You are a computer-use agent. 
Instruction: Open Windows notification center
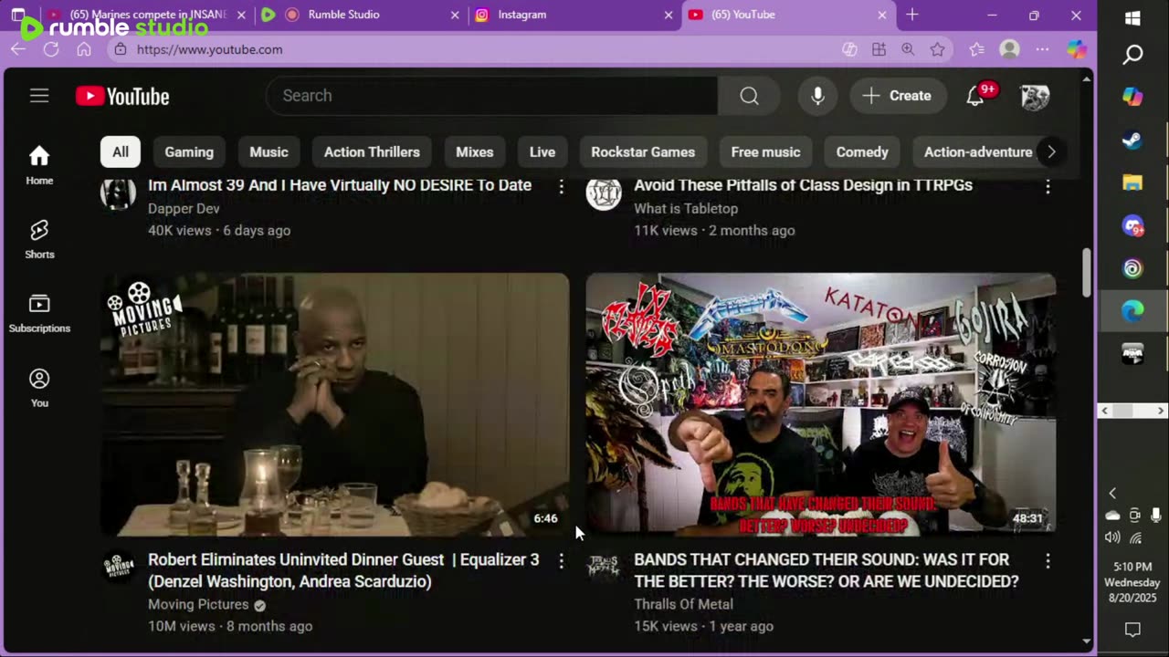point(1132,630)
